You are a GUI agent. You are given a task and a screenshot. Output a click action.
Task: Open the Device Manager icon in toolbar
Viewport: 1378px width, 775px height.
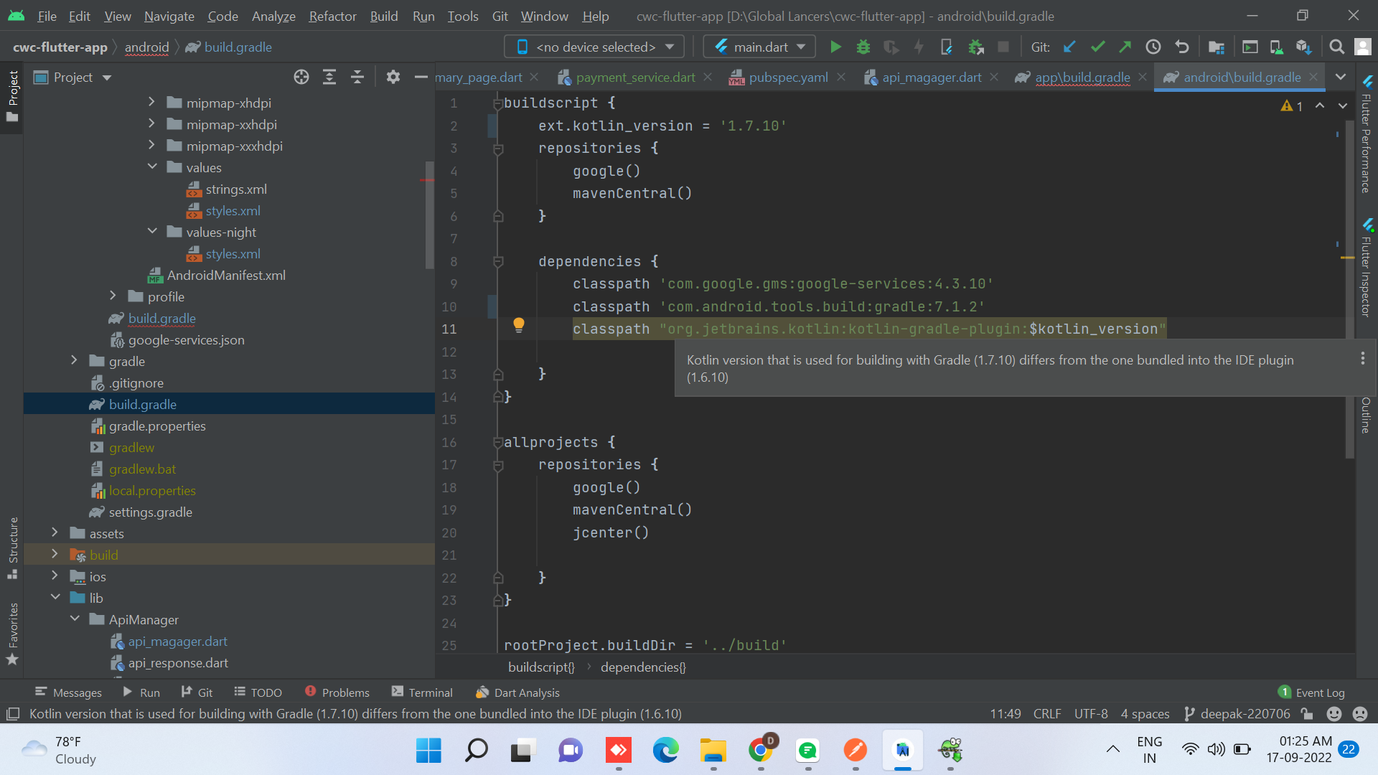1276,47
